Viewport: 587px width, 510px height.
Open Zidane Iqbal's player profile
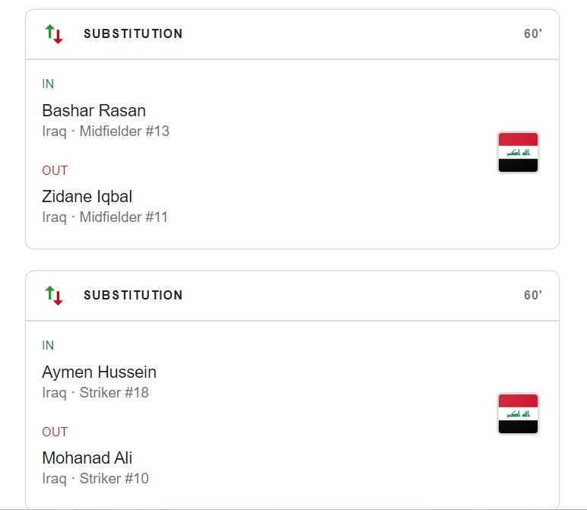(87, 197)
